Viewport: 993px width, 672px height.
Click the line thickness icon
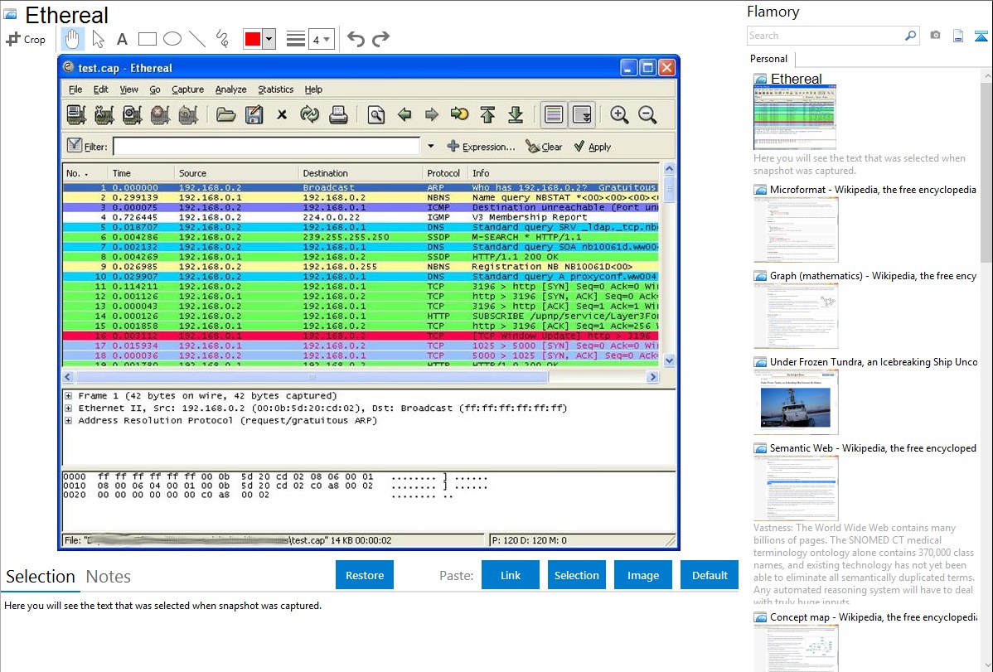pos(296,39)
